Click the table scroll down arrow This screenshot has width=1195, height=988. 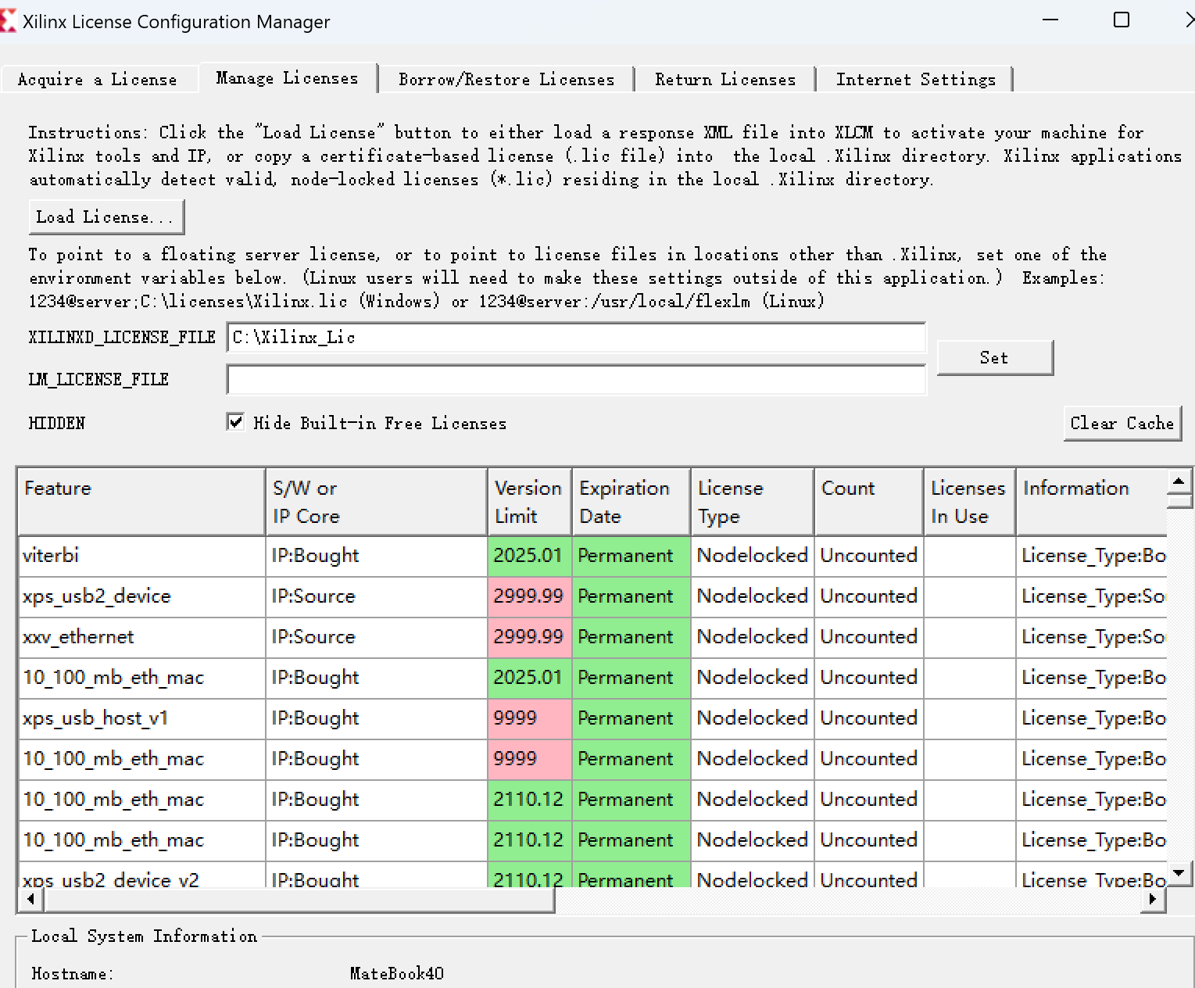point(1179,872)
